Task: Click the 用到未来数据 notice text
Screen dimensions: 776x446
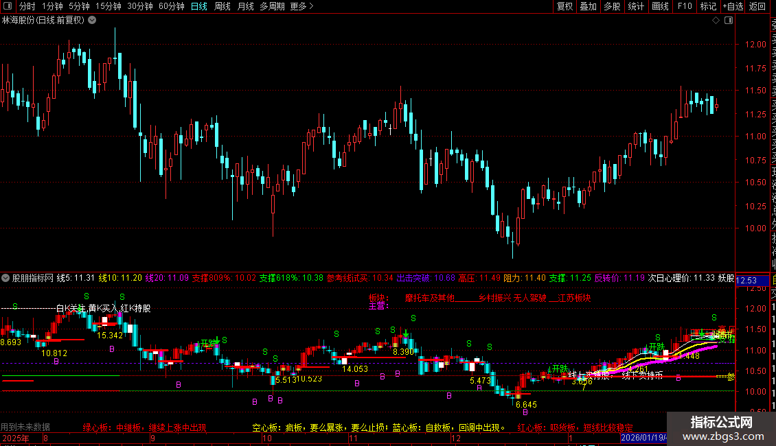Action: tap(25, 427)
